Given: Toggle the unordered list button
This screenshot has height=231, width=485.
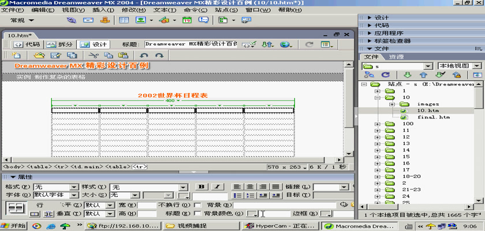Looking at the screenshot, I should click(237, 195).
